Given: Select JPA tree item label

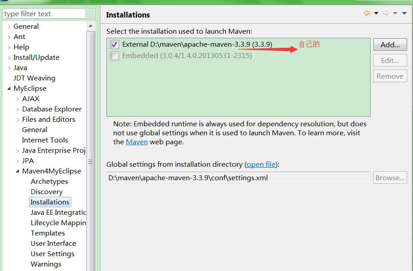Looking at the screenshot, I should pos(28,161).
